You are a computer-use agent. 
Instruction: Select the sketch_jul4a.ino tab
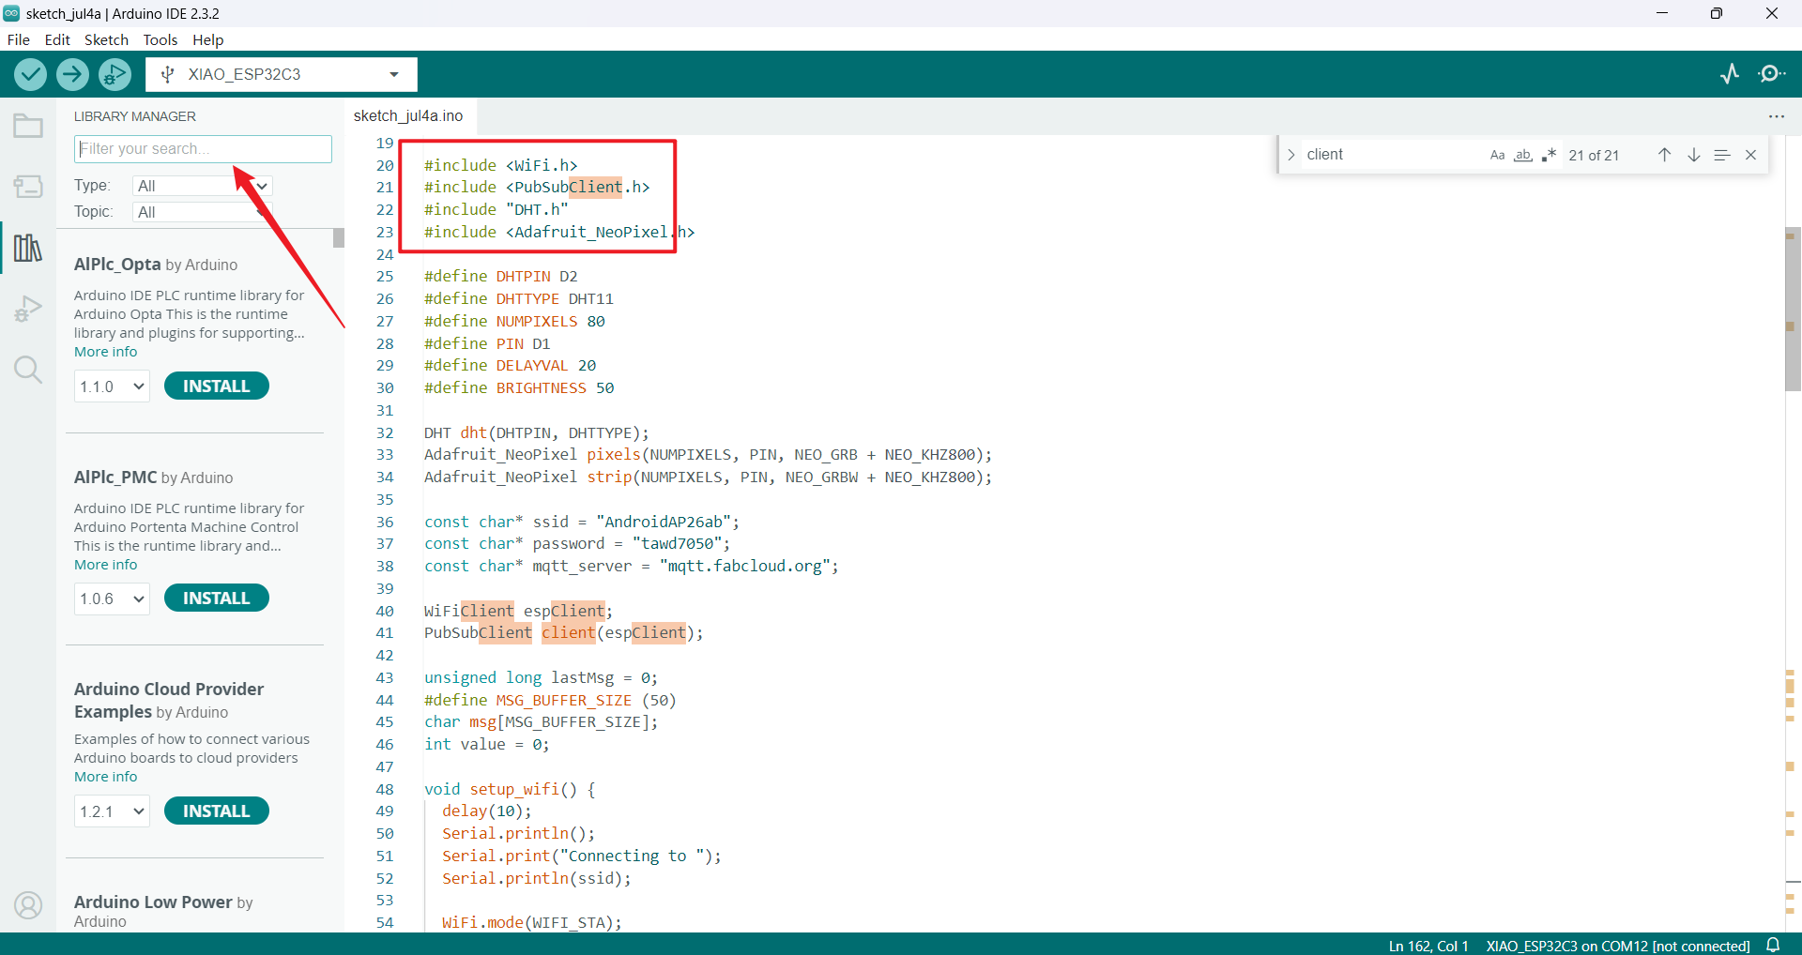coord(408,115)
